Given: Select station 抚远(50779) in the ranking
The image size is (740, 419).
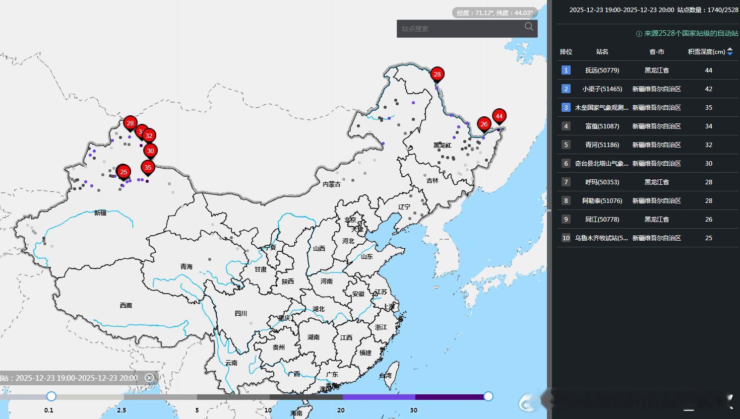Looking at the screenshot, I should [x=602, y=71].
